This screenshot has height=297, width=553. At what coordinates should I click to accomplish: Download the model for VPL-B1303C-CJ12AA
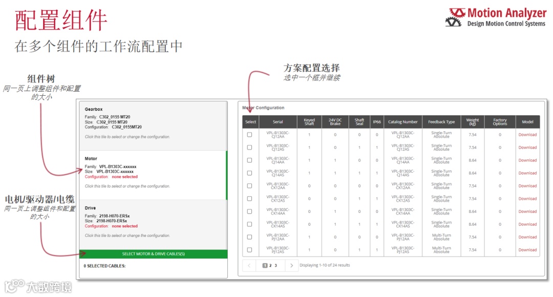[527, 135]
